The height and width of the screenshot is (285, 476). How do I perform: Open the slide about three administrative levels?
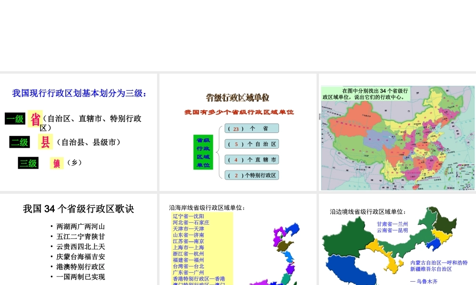pos(79,132)
